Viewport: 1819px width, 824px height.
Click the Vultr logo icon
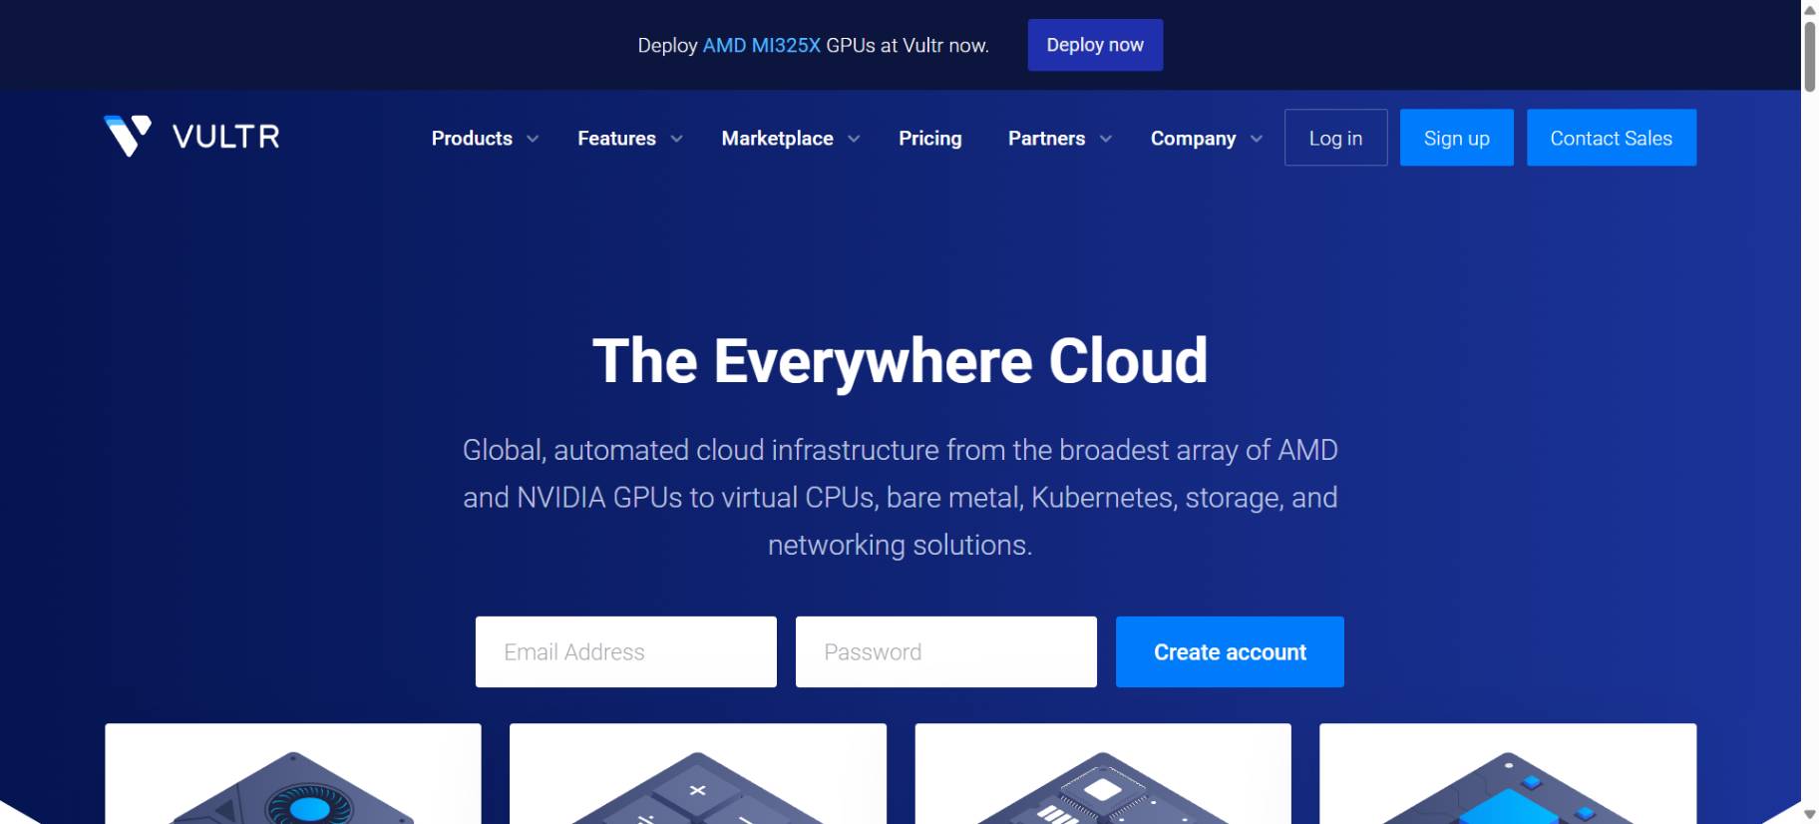click(x=127, y=136)
